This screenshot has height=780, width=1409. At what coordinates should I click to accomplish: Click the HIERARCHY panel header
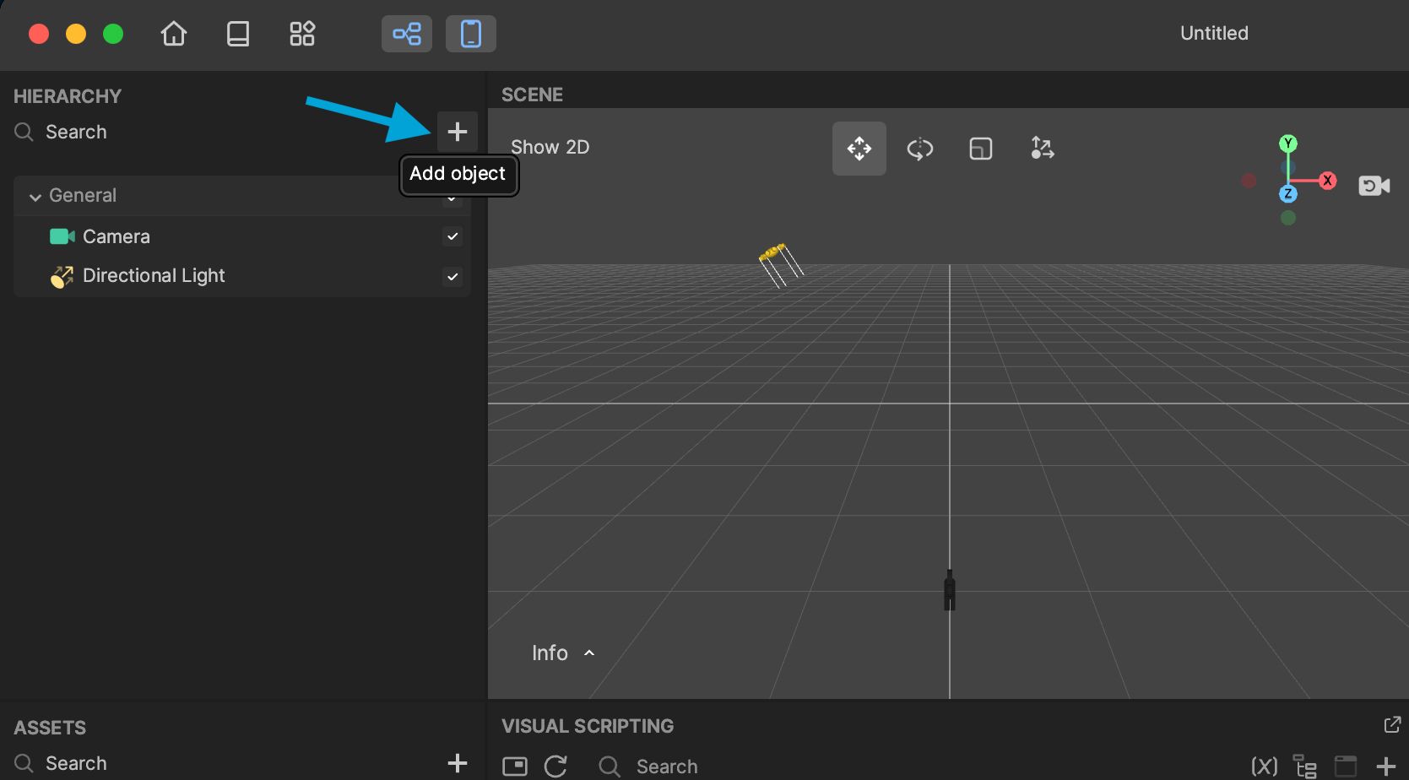pos(68,96)
